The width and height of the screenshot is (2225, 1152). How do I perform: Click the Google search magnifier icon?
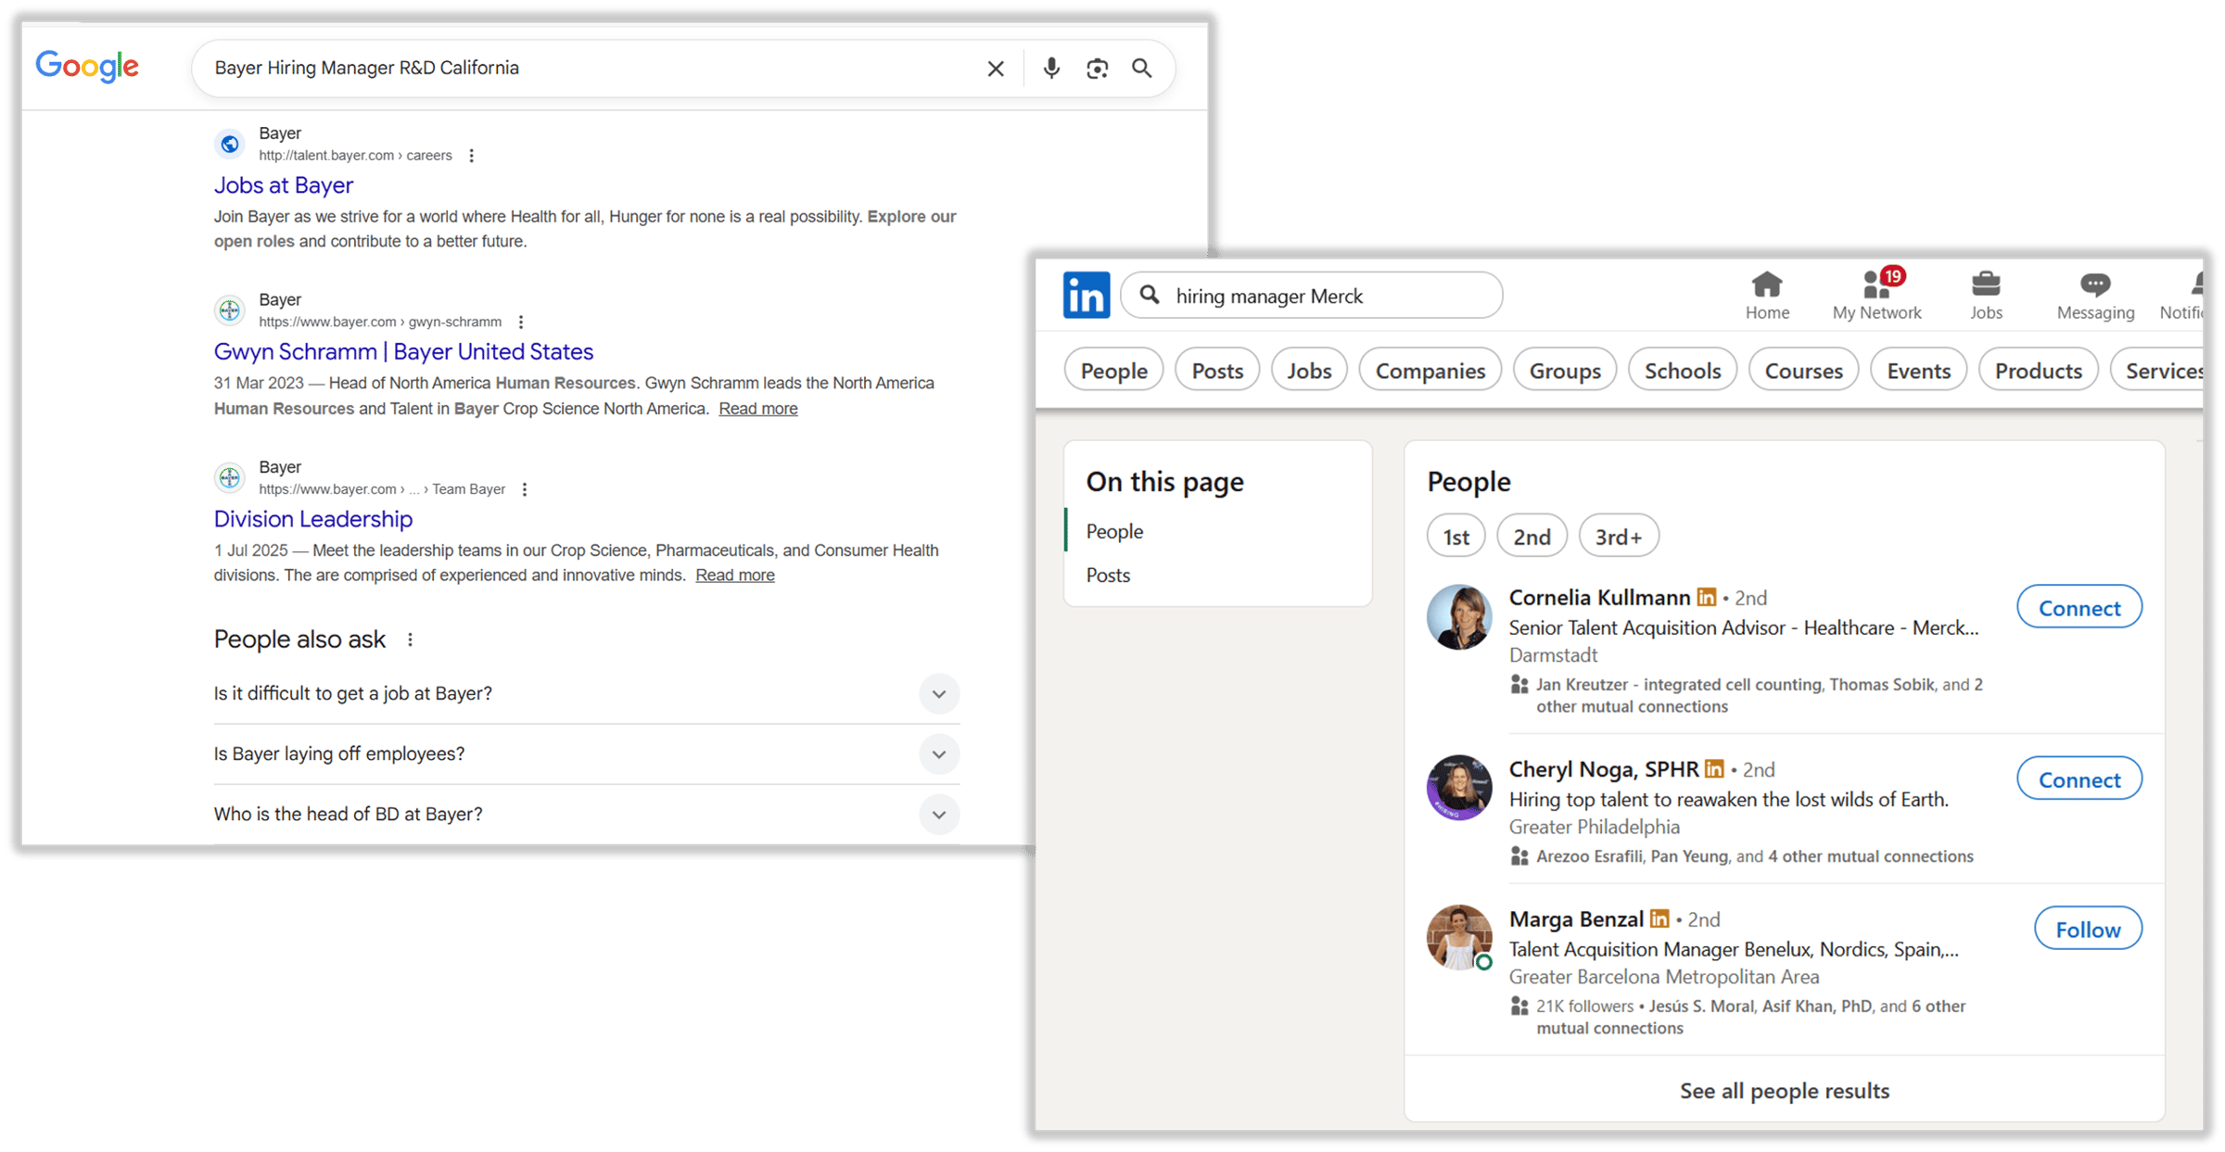(1142, 69)
